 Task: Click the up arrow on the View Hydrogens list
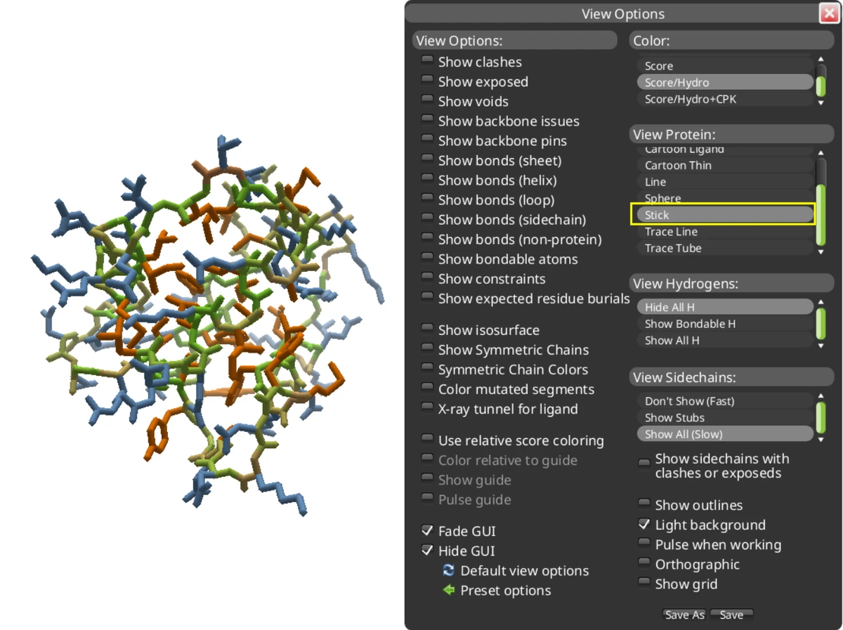(820, 303)
